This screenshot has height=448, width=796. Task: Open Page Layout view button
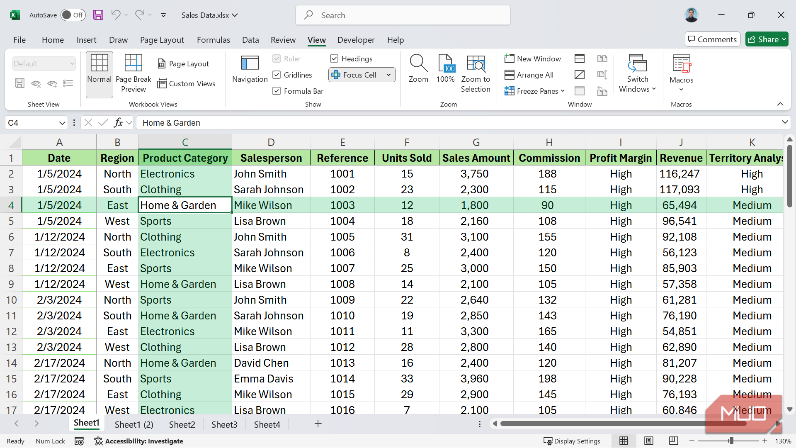(183, 63)
